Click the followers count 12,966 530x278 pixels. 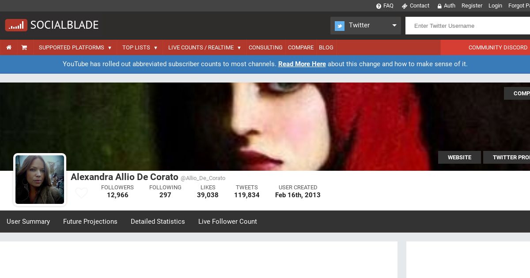[117, 195]
